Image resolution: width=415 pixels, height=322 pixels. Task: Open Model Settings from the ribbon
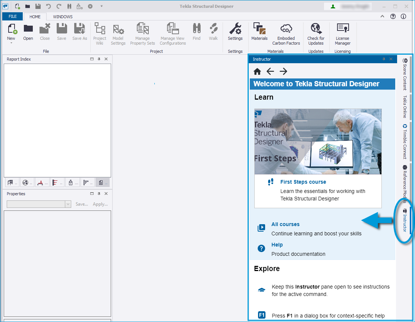118,34
